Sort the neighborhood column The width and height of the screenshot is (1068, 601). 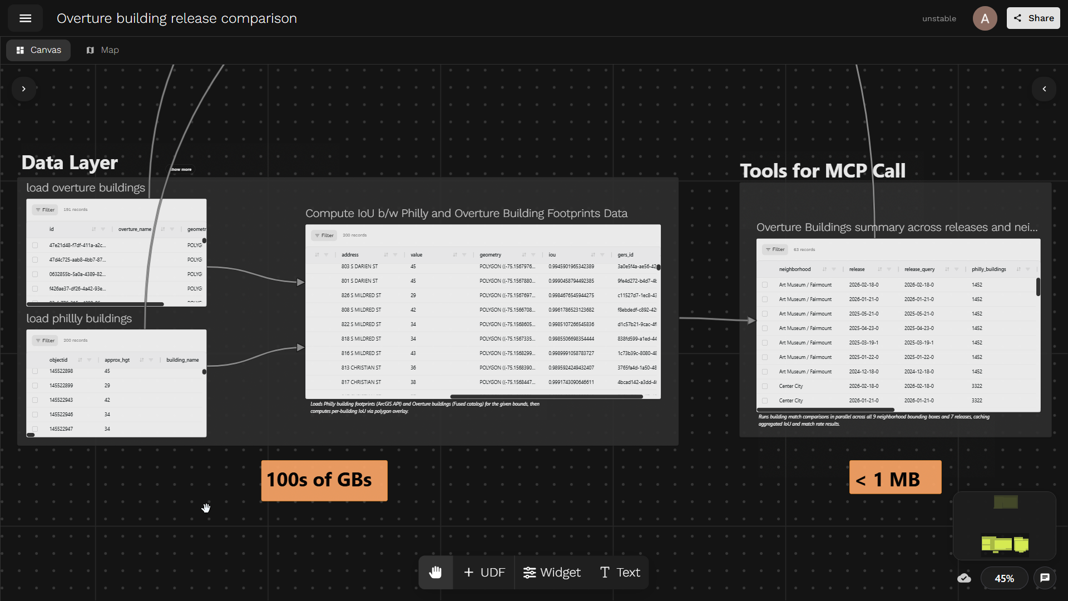coord(824,269)
